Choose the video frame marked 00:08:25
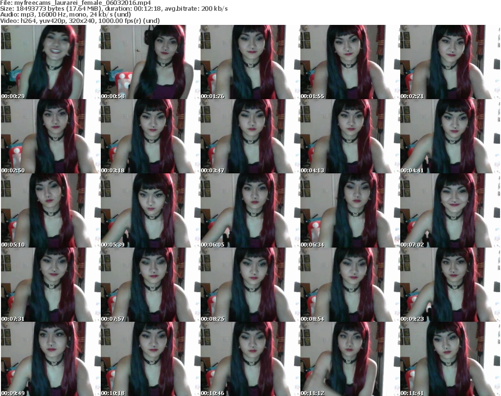501x396 pixels. pos(250,285)
